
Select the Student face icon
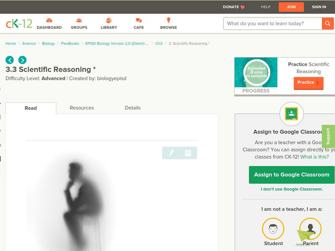tap(273, 228)
